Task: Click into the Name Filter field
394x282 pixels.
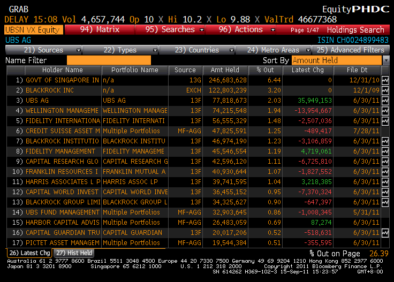Action: 109,60
